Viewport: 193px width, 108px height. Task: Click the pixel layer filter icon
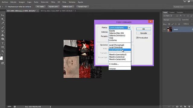(x=177, y=16)
